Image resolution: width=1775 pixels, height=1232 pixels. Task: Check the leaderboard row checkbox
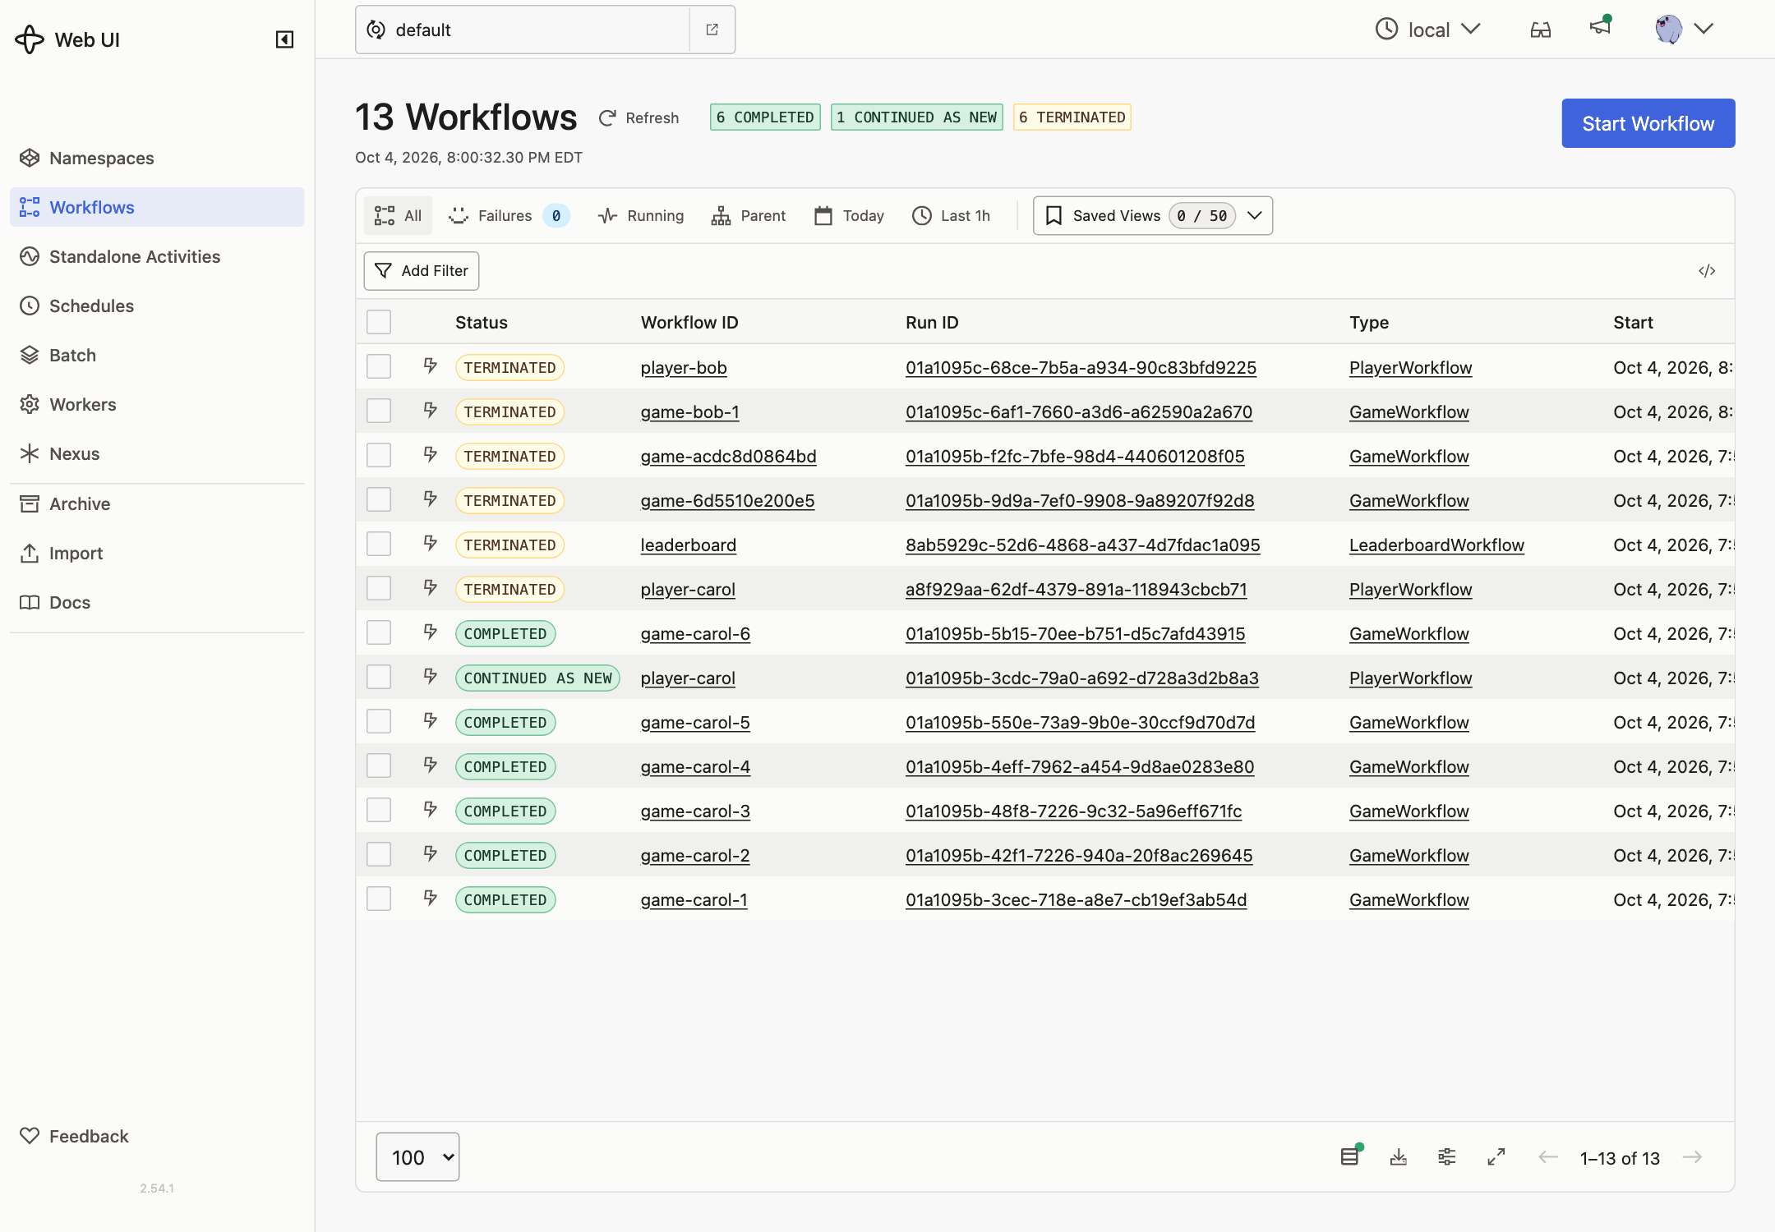point(379,544)
